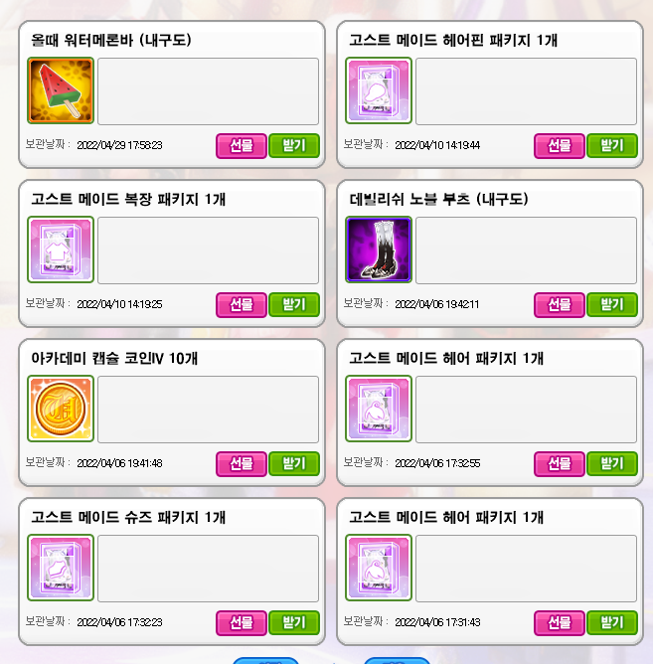Click 선물 for hair package dated 17:32:55

click(x=560, y=463)
